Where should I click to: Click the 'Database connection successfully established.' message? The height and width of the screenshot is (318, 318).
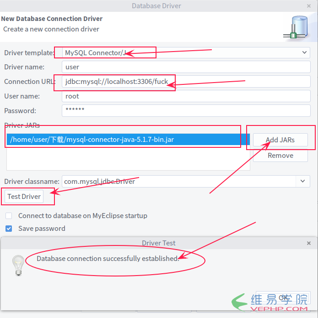tap(108, 259)
